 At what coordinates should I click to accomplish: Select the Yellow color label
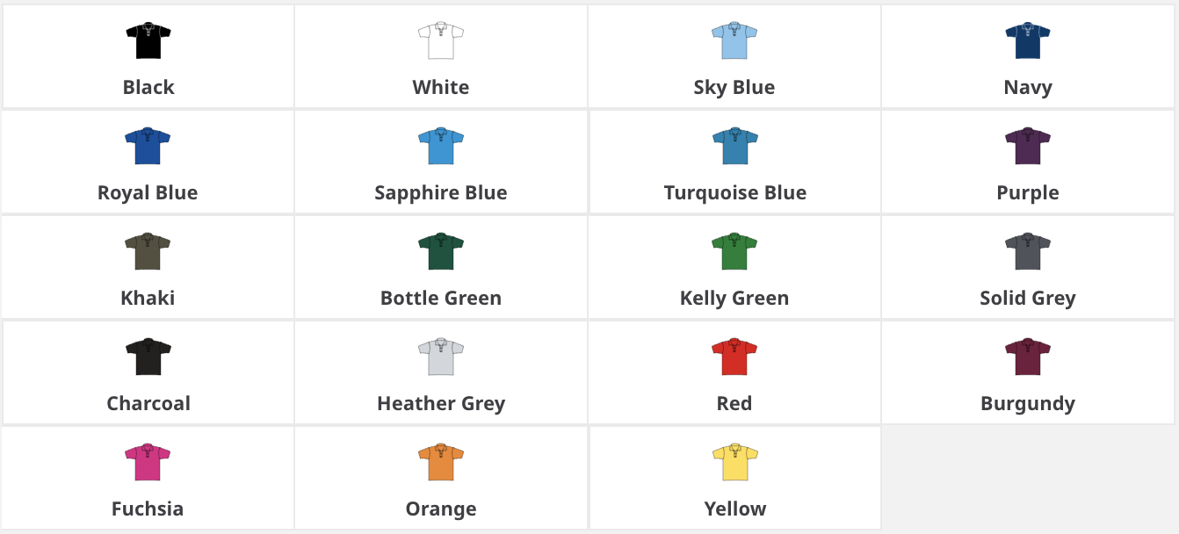[x=734, y=509]
